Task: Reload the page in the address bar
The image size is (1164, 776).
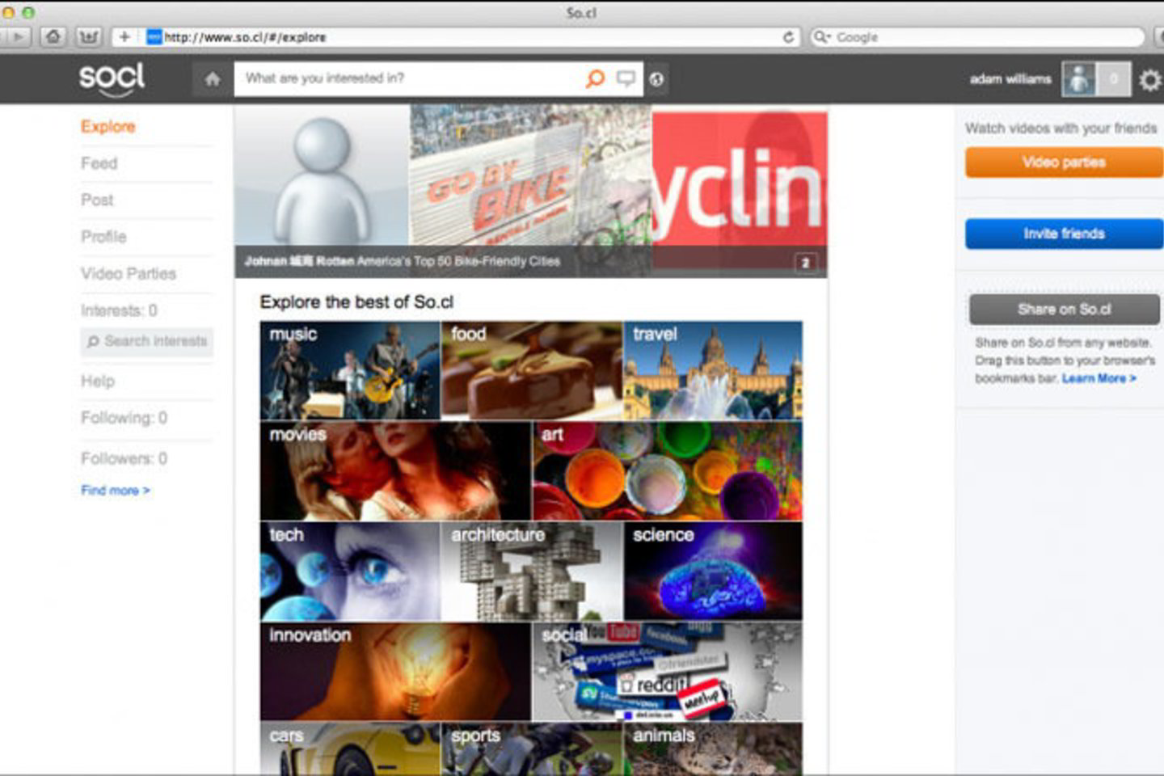Action: [788, 37]
